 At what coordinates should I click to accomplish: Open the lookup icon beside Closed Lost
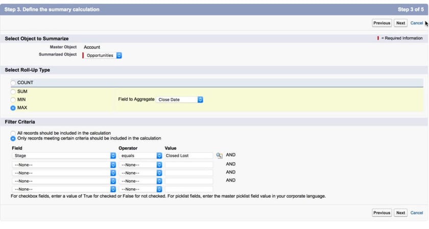tap(219, 156)
